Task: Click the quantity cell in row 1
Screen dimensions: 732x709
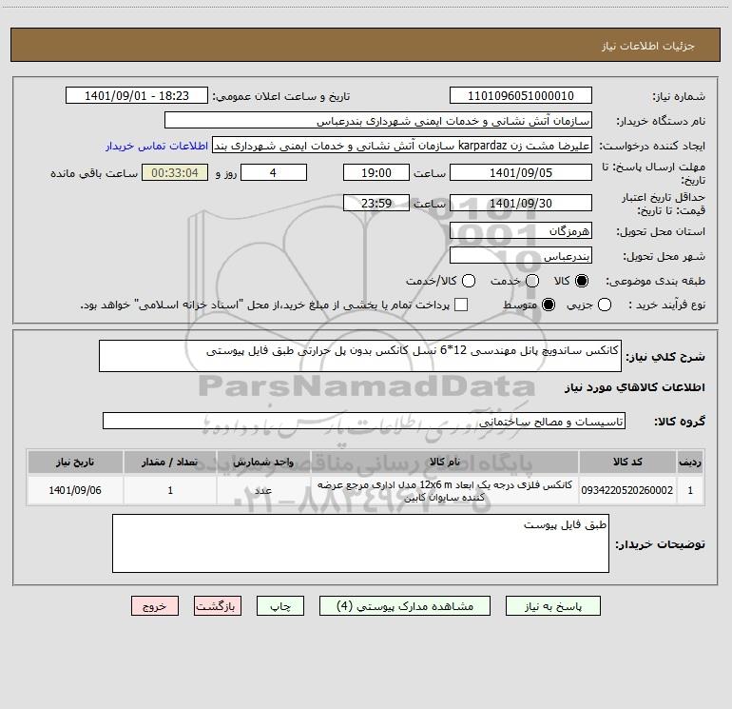Action: click(170, 490)
